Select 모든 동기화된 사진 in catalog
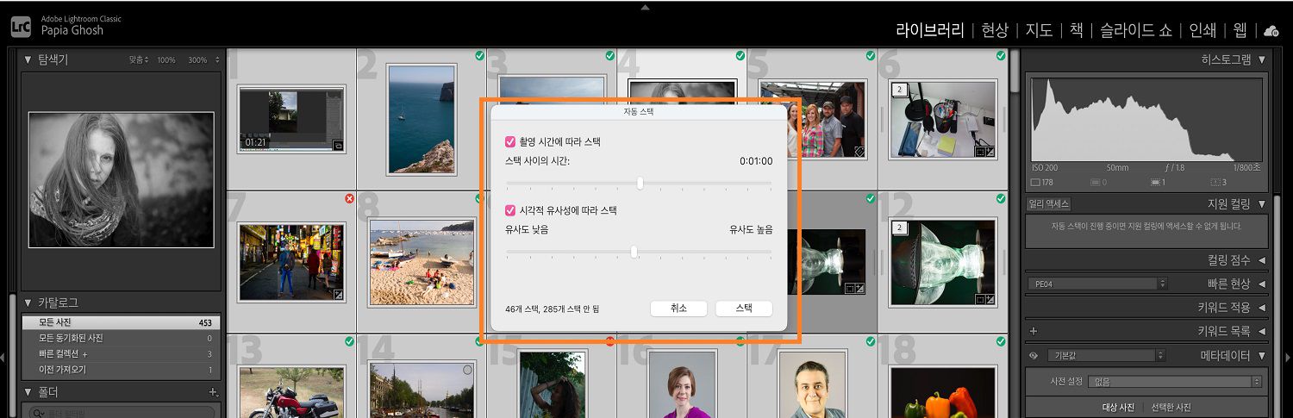Image resolution: width=1293 pixels, height=418 pixels. [121, 338]
